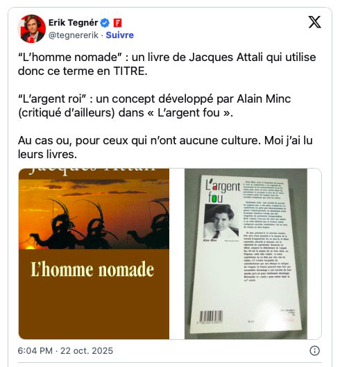Screen dimensions: 340x367
Task: Open the 6:04 PM timestamp link
Action: point(65,350)
